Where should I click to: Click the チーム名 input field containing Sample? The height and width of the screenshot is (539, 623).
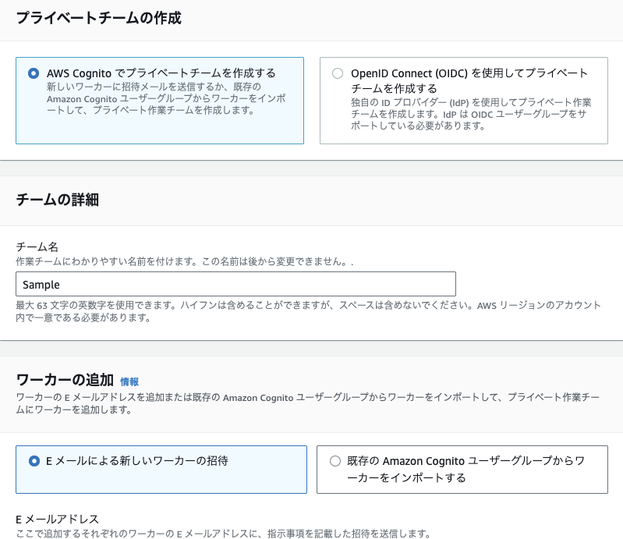pos(235,284)
